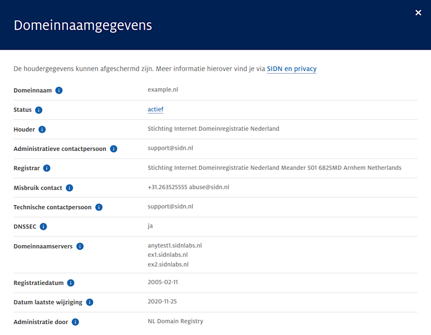Click the info icon beside Houder

tap(42, 129)
